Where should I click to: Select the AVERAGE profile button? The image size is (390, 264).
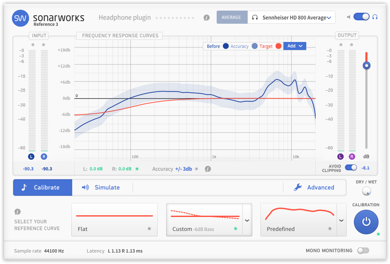[232, 17]
